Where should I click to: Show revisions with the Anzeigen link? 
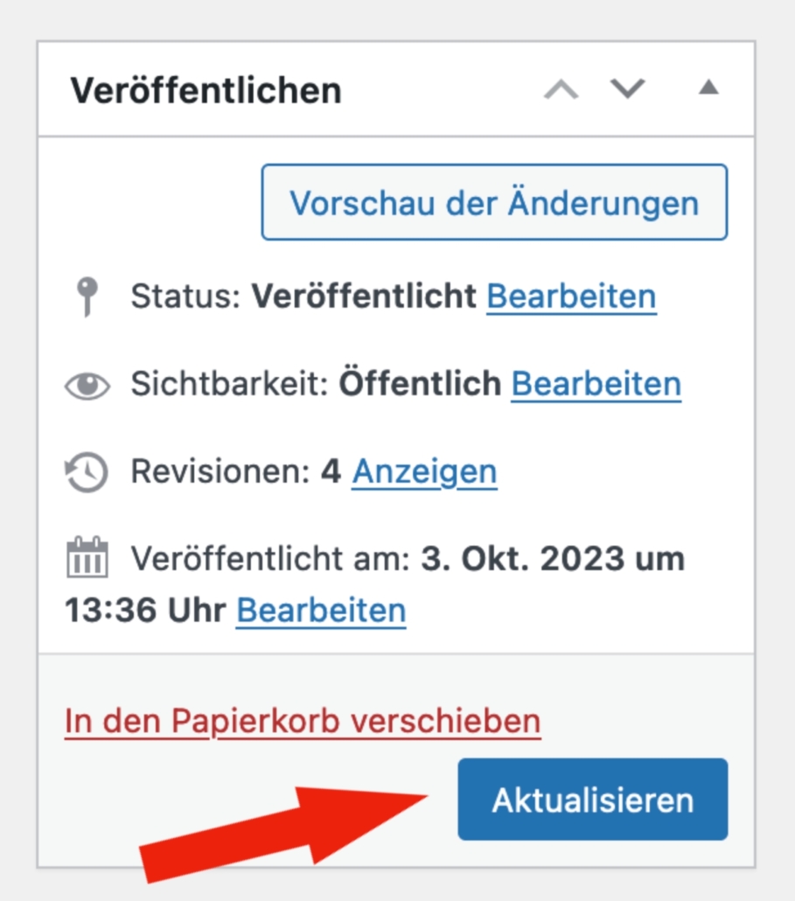pos(424,472)
